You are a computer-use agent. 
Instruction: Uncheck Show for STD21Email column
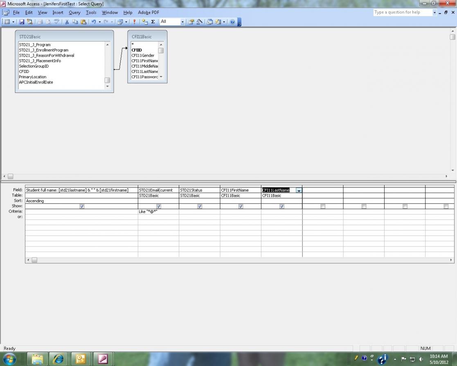(159, 206)
